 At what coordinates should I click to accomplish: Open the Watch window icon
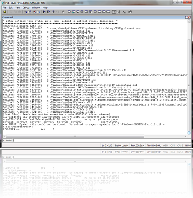click(73, 12)
